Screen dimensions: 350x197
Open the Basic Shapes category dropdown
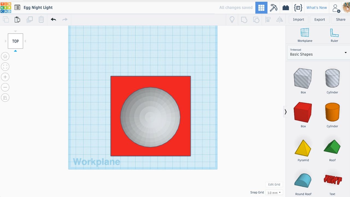(318, 52)
